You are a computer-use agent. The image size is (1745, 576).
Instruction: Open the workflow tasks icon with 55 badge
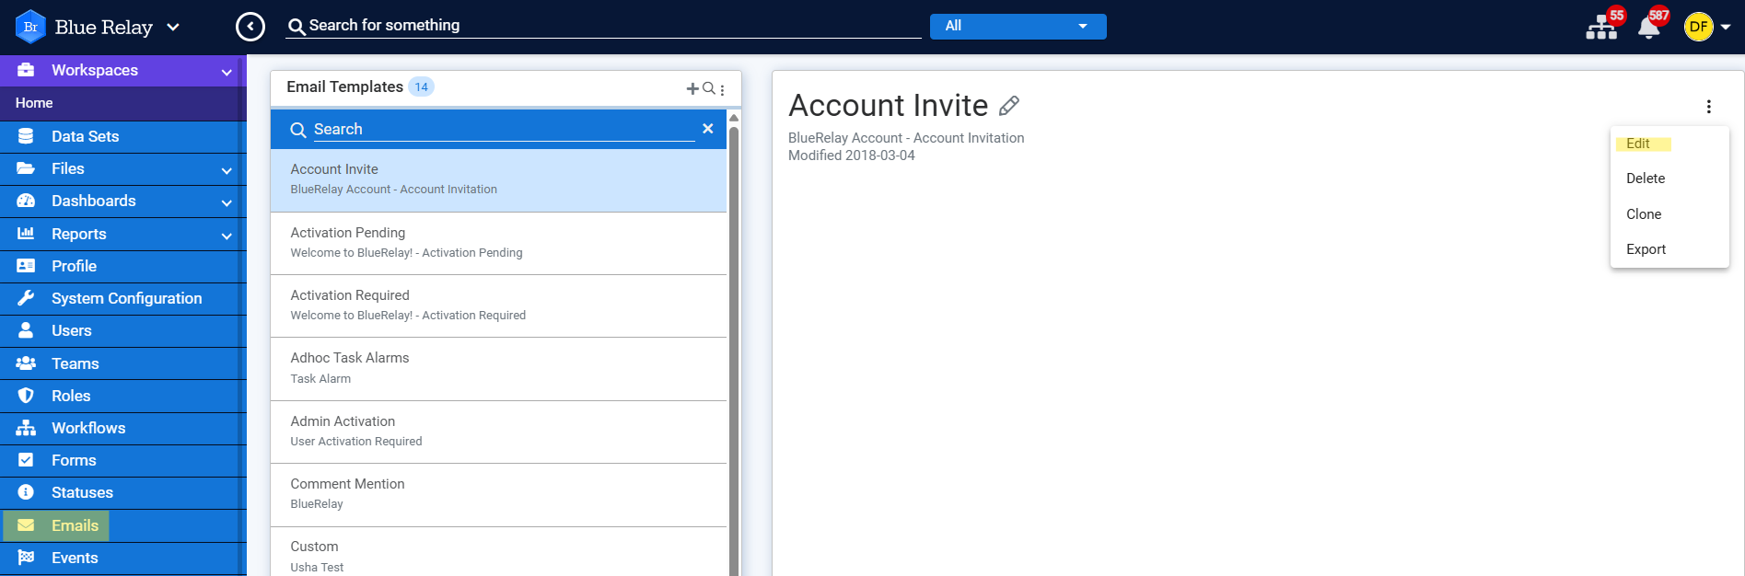tap(1601, 29)
